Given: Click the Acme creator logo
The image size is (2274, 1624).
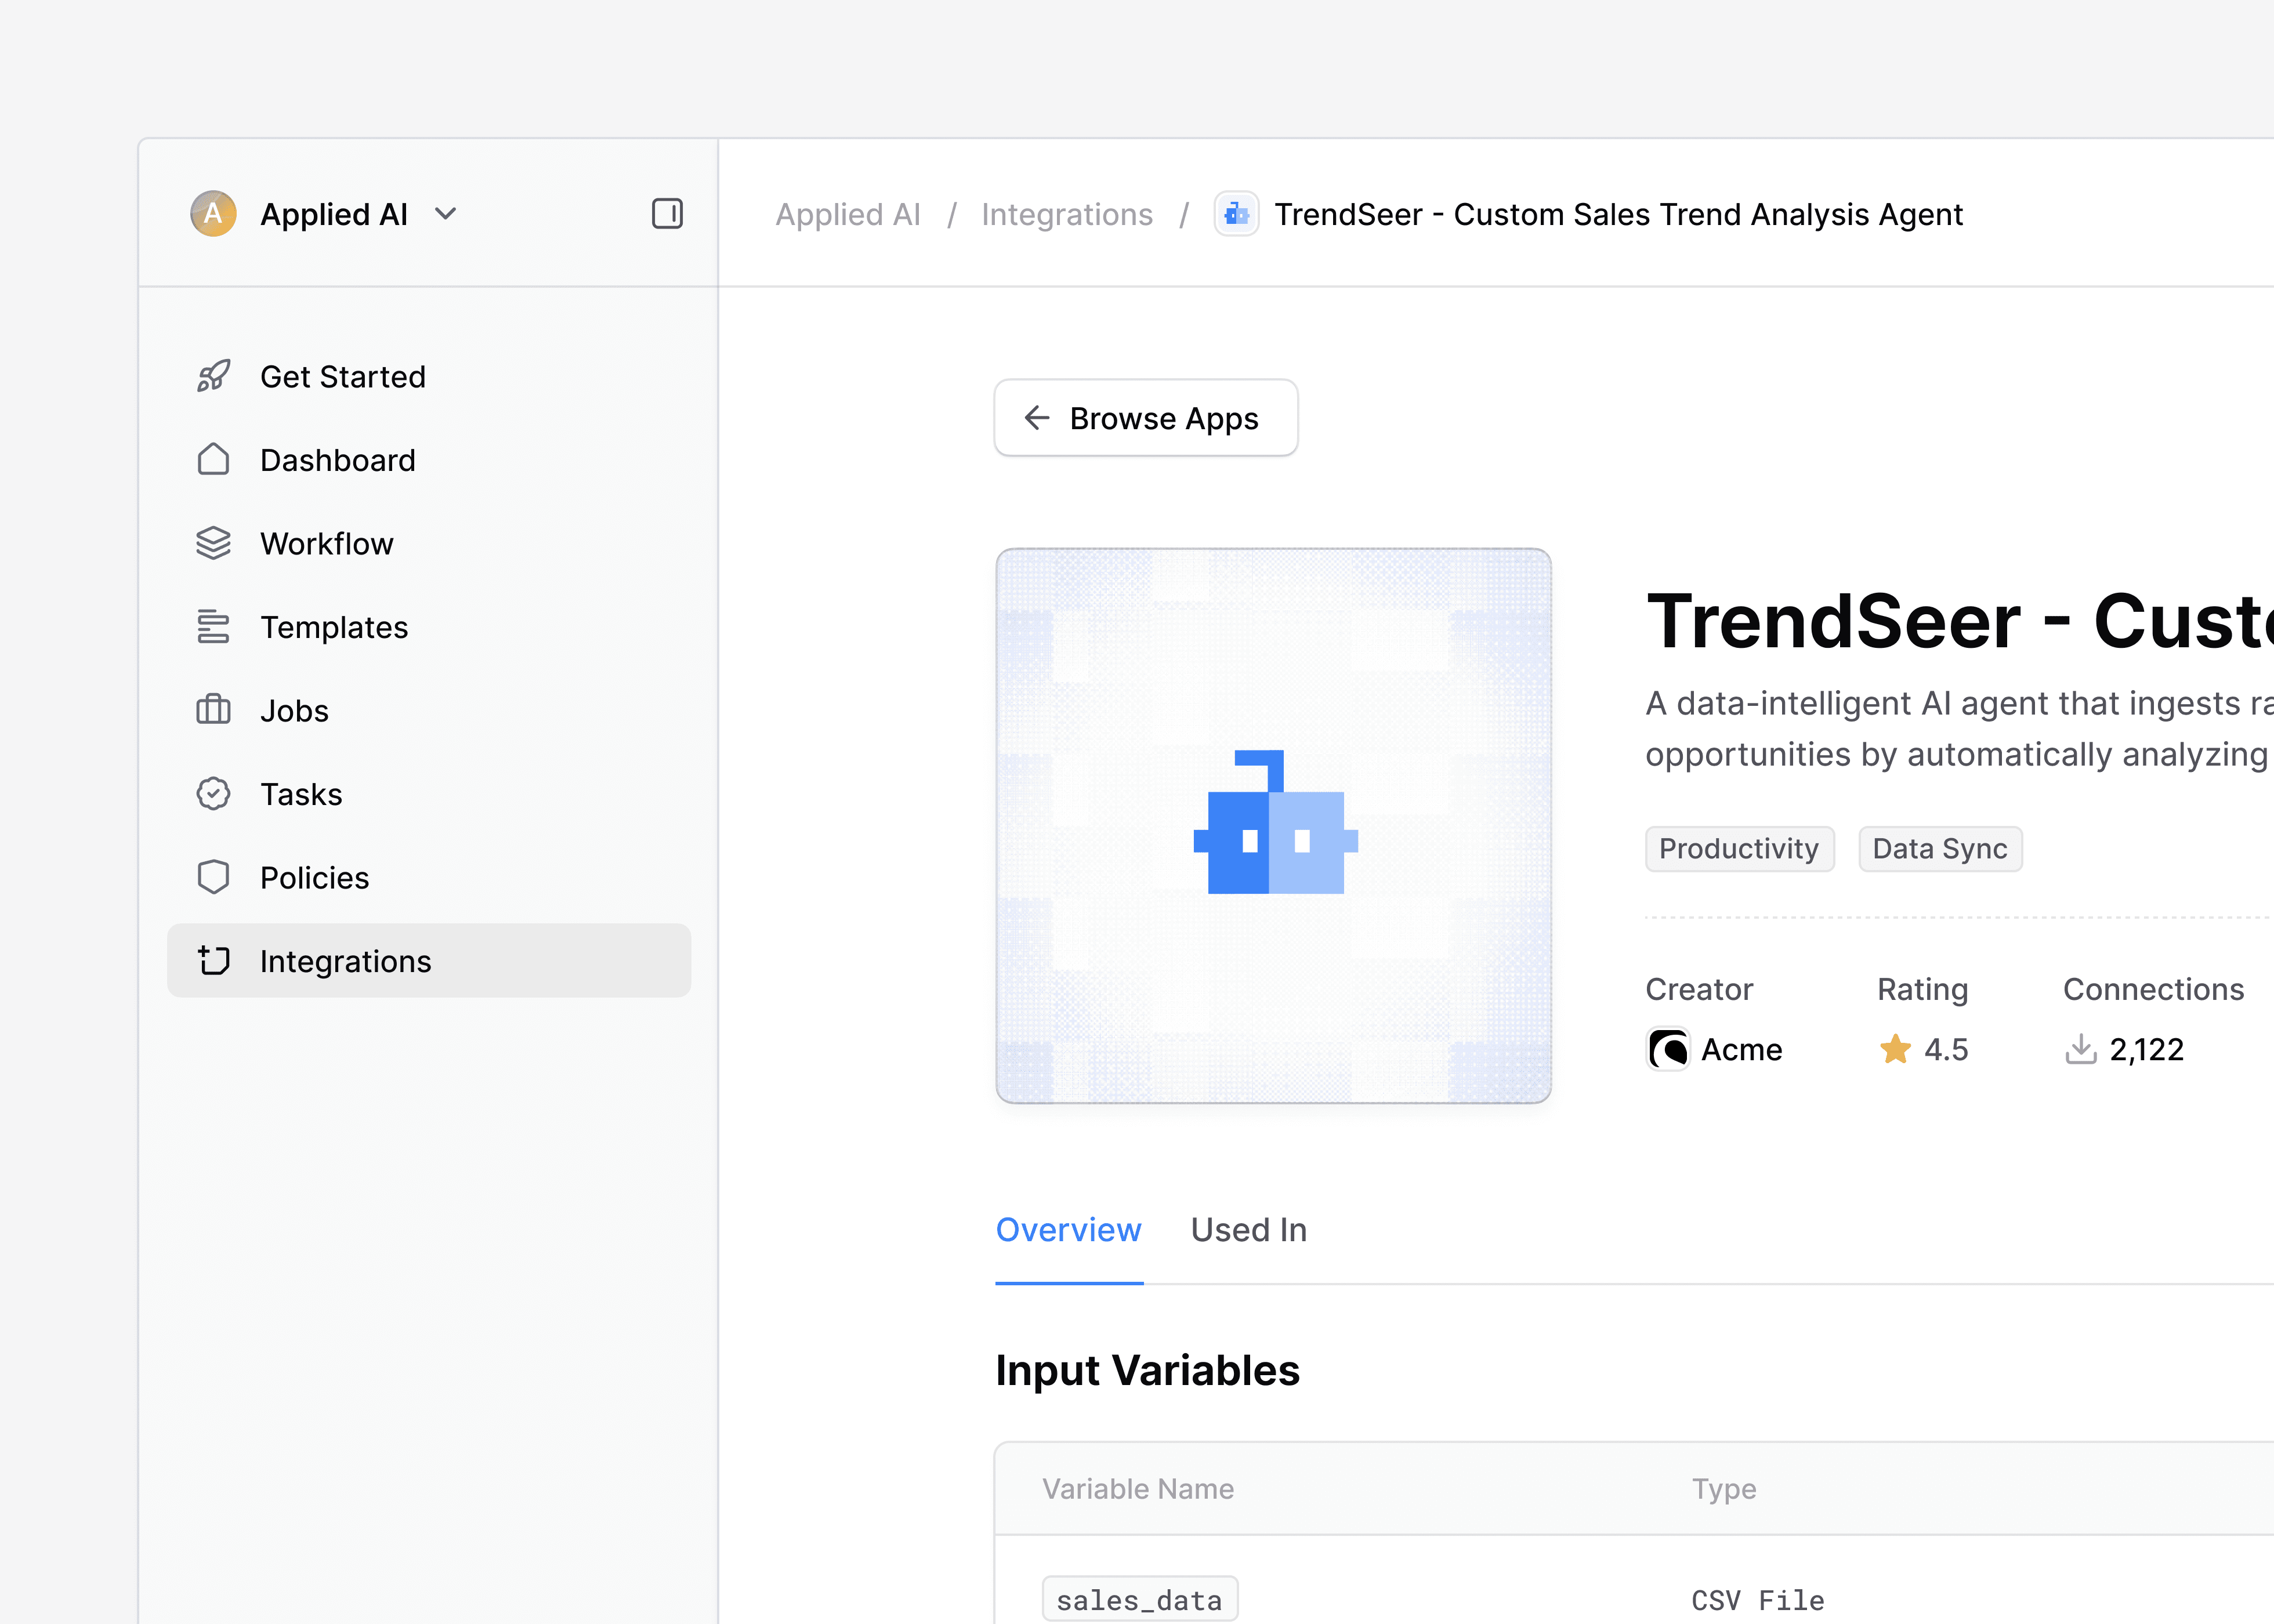Looking at the screenshot, I should tap(1668, 1050).
